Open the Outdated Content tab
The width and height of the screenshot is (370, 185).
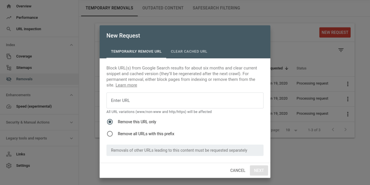[x=163, y=8]
